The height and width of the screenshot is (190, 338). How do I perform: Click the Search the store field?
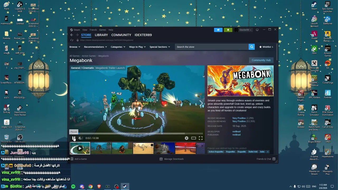[x=212, y=47]
